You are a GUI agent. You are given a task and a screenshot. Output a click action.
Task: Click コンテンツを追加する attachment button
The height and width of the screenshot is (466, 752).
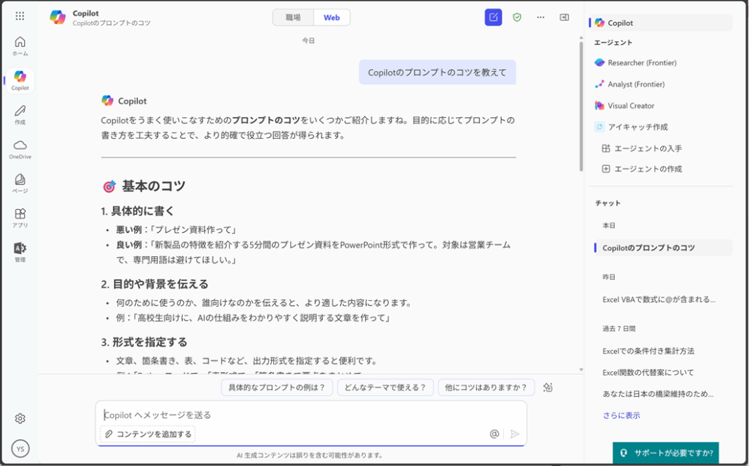pyautogui.click(x=148, y=434)
